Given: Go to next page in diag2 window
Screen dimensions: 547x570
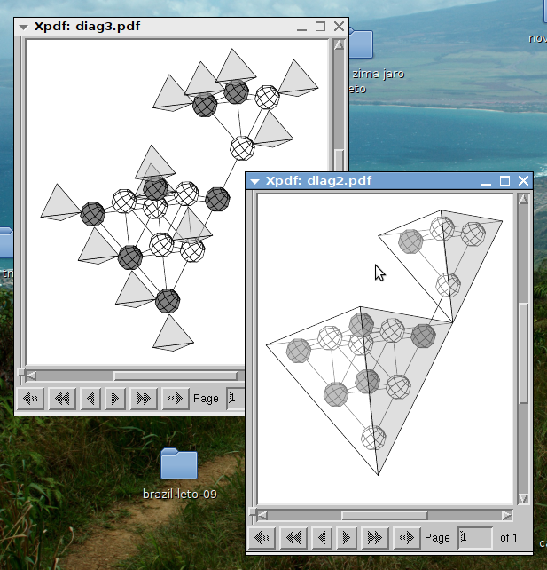Looking at the screenshot, I should coord(347,537).
